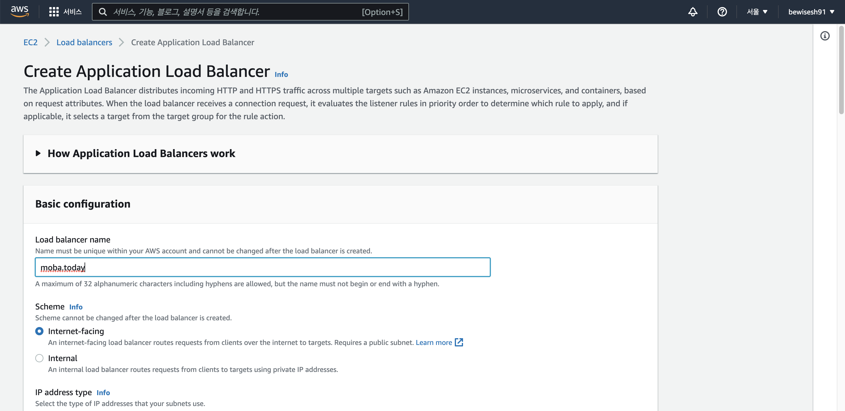Open notifications bell icon

(692, 12)
